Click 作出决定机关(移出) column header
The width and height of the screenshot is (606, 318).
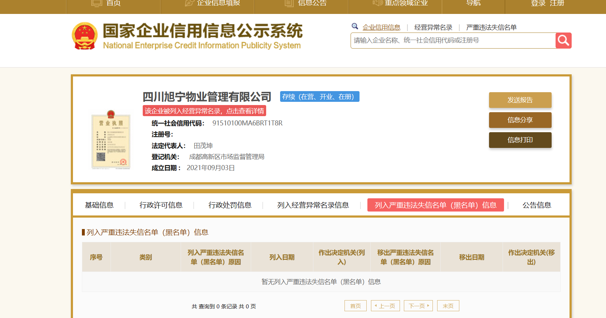[x=531, y=257]
